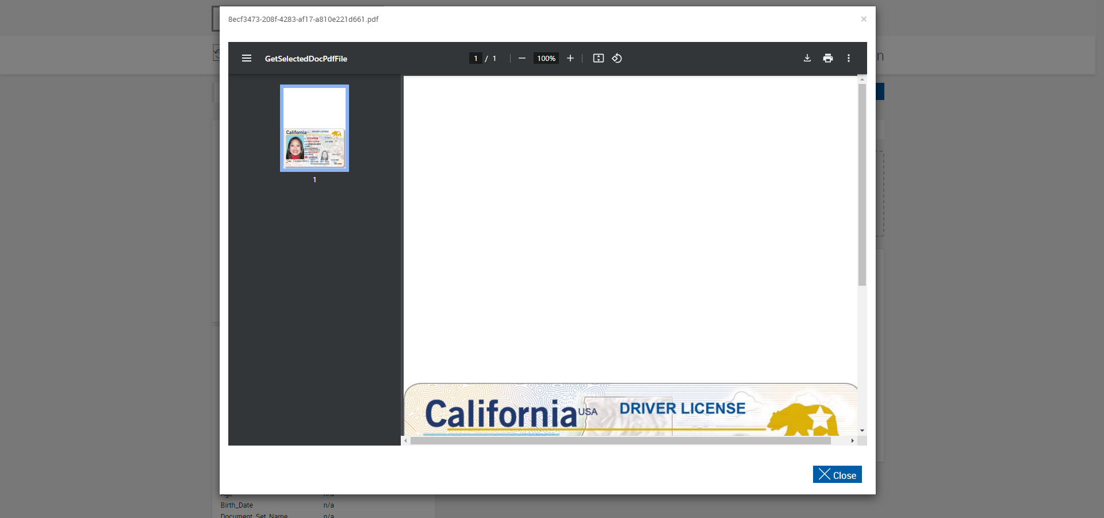The height and width of the screenshot is (518, 1104).
Task: Zoom in with the plus icon
Action: [x=570, y=58]
